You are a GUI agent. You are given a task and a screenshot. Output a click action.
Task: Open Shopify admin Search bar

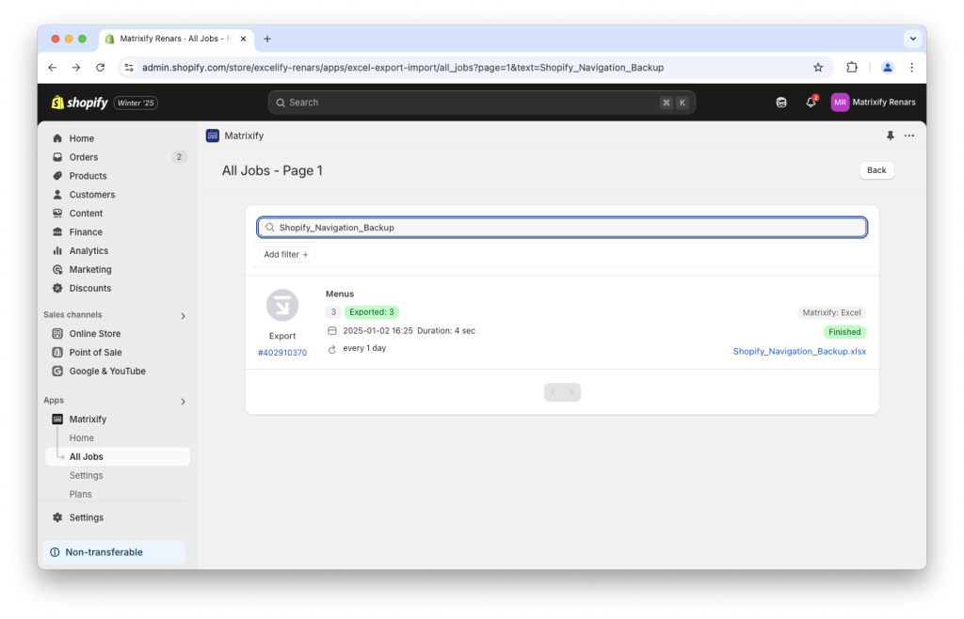click(483, 102)
